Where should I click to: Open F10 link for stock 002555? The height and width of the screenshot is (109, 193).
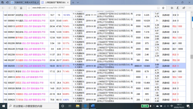pos(43,66)
